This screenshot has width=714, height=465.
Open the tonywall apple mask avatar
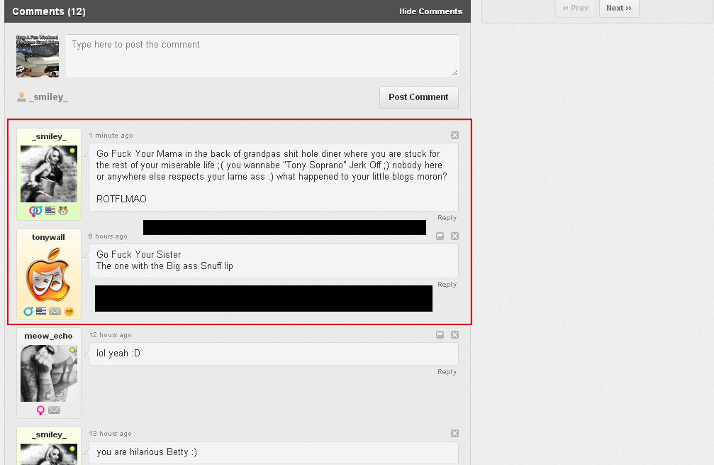point(49,275)
